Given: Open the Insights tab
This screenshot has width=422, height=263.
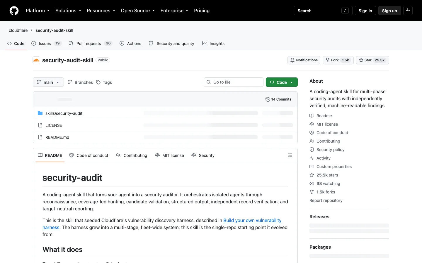Looking at the screenshot, I should [x=213, y=44].
